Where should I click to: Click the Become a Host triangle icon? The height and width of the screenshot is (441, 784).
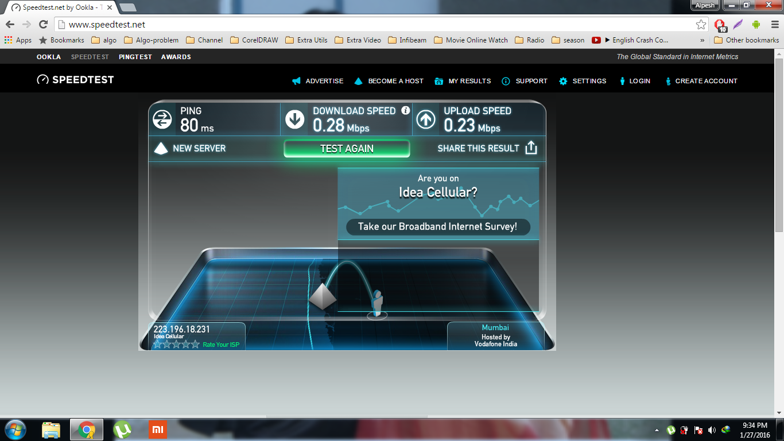pos(359,81)
